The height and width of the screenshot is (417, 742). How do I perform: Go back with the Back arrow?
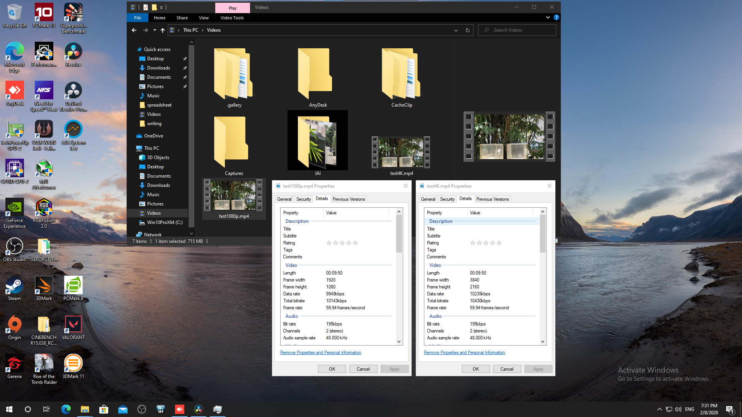pyautogui.click(x=134, y=30)
